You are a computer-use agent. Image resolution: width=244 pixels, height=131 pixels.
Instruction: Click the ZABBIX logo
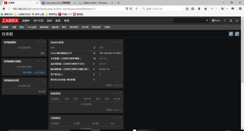pos(10,20)
